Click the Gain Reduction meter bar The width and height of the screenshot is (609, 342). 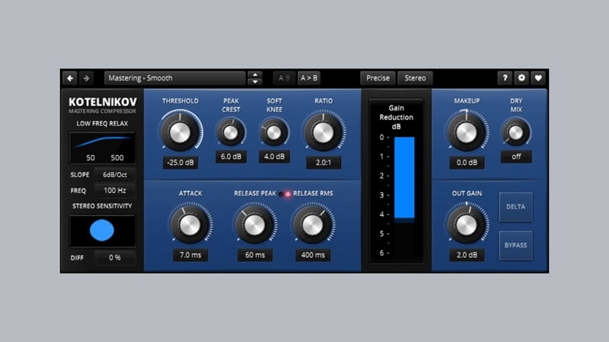[x=404, y=178]
